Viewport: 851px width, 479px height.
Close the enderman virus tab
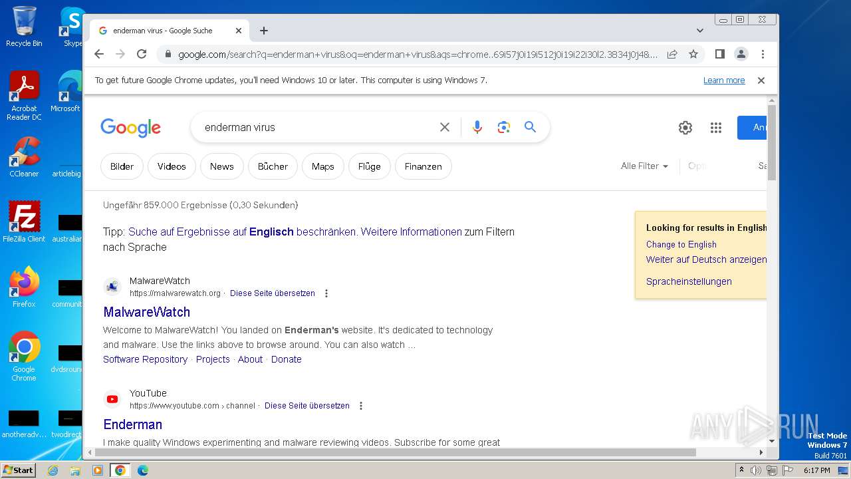point(239,31)
